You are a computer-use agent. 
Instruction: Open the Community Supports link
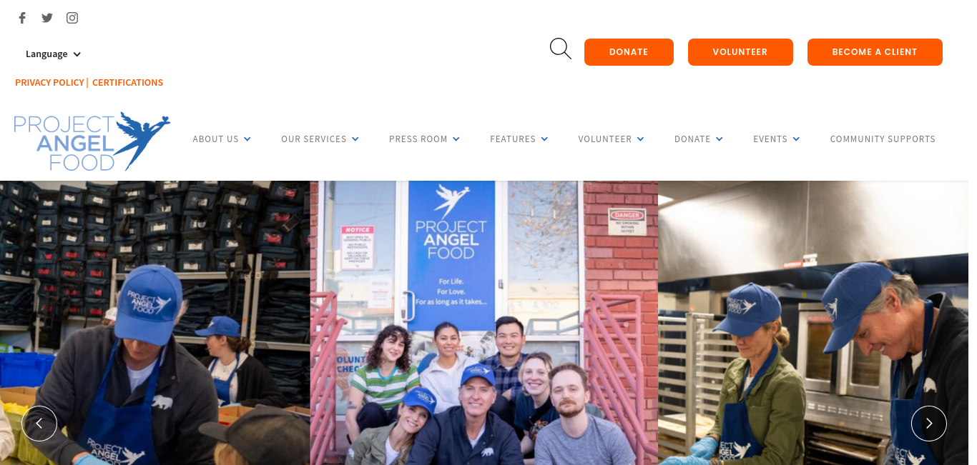tap(883, 139)
